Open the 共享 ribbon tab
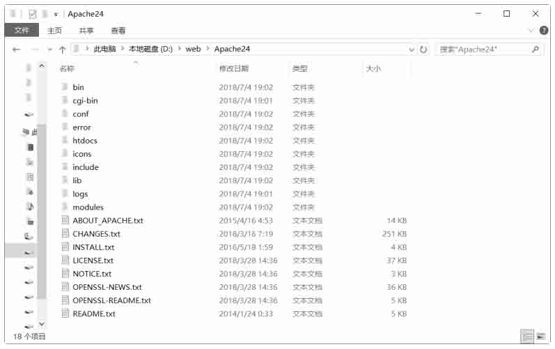The width and height of the screenshot is (555, 349). [86, 31]
